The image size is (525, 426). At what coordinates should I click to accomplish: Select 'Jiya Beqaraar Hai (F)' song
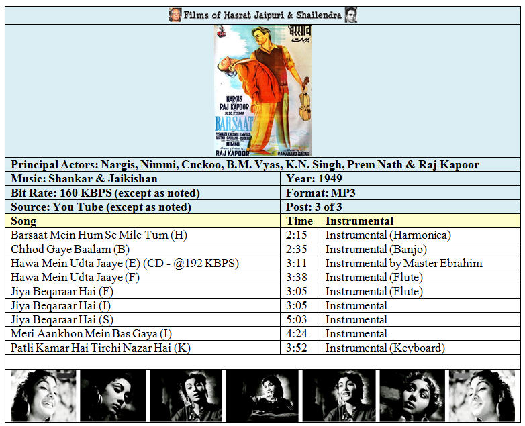(62, 291)
